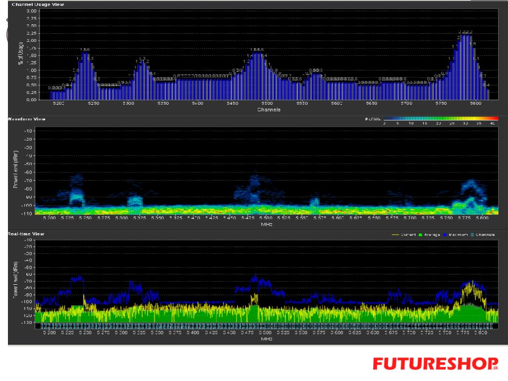
Task: Click the Waveform View panel title
Action: (27, 119)
